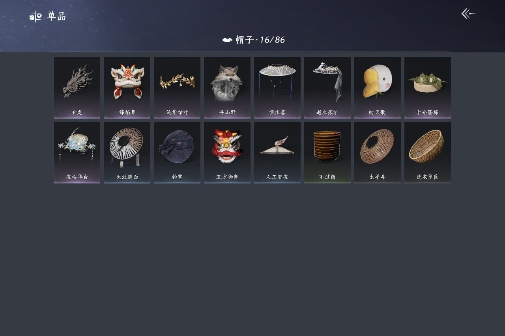
Task: Click the hat category icon beside 帽子
Action: 227,40
